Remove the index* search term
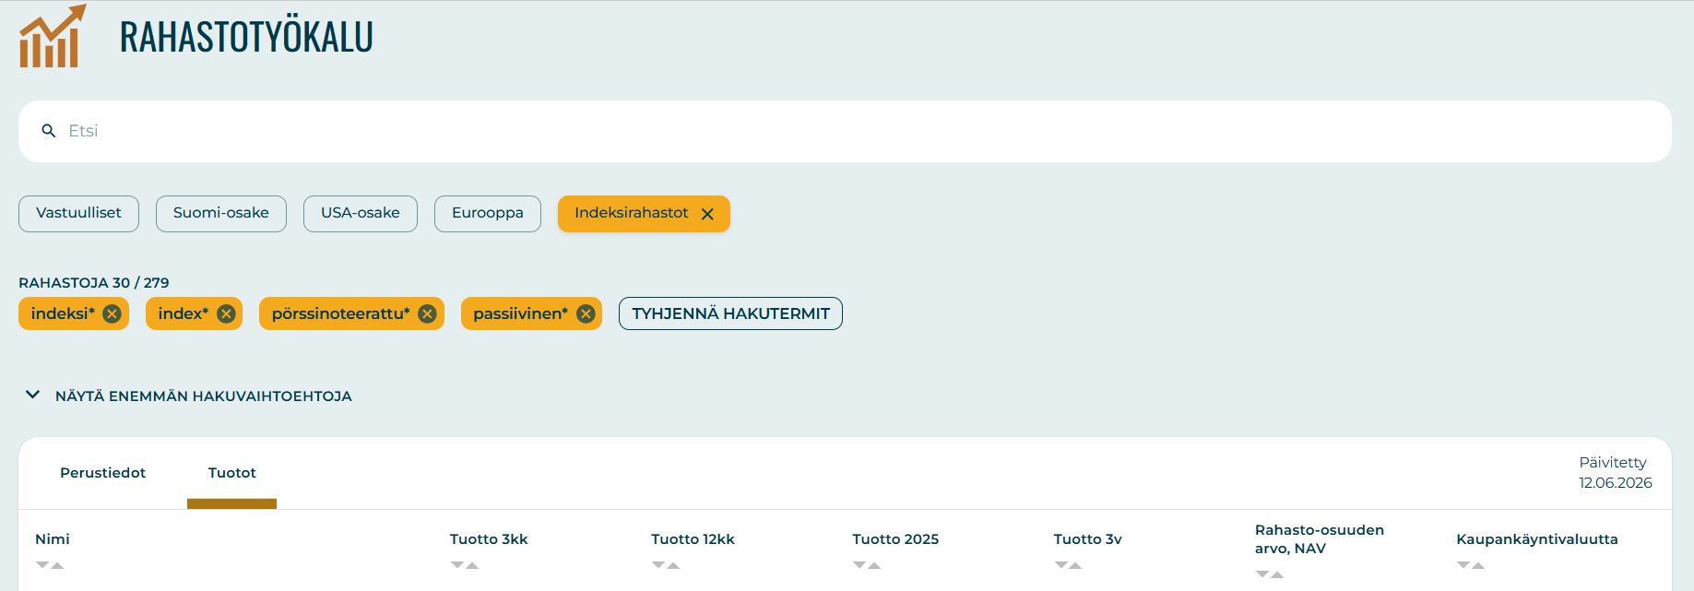 click(x=226, y=313)
